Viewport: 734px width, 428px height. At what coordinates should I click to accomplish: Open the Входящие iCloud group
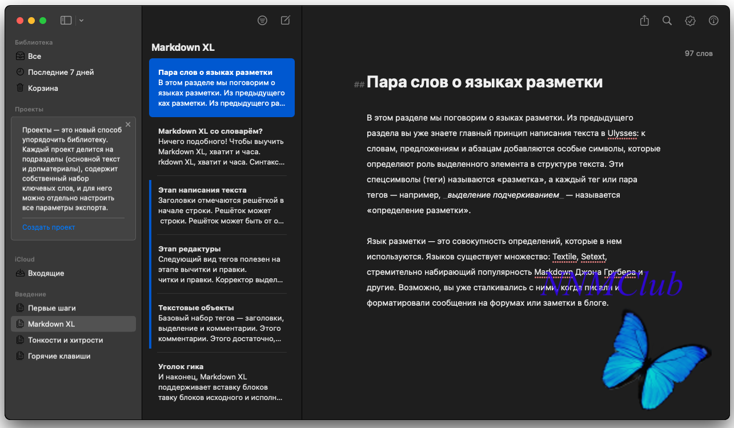coord(73,273)
